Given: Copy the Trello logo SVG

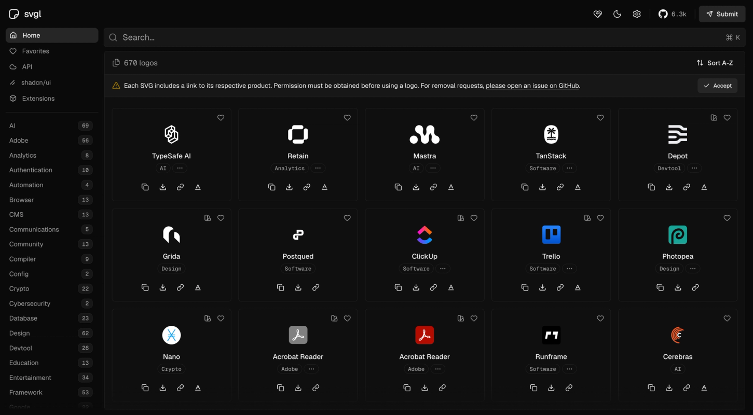Looking at the screenshot, I should 525,287.
